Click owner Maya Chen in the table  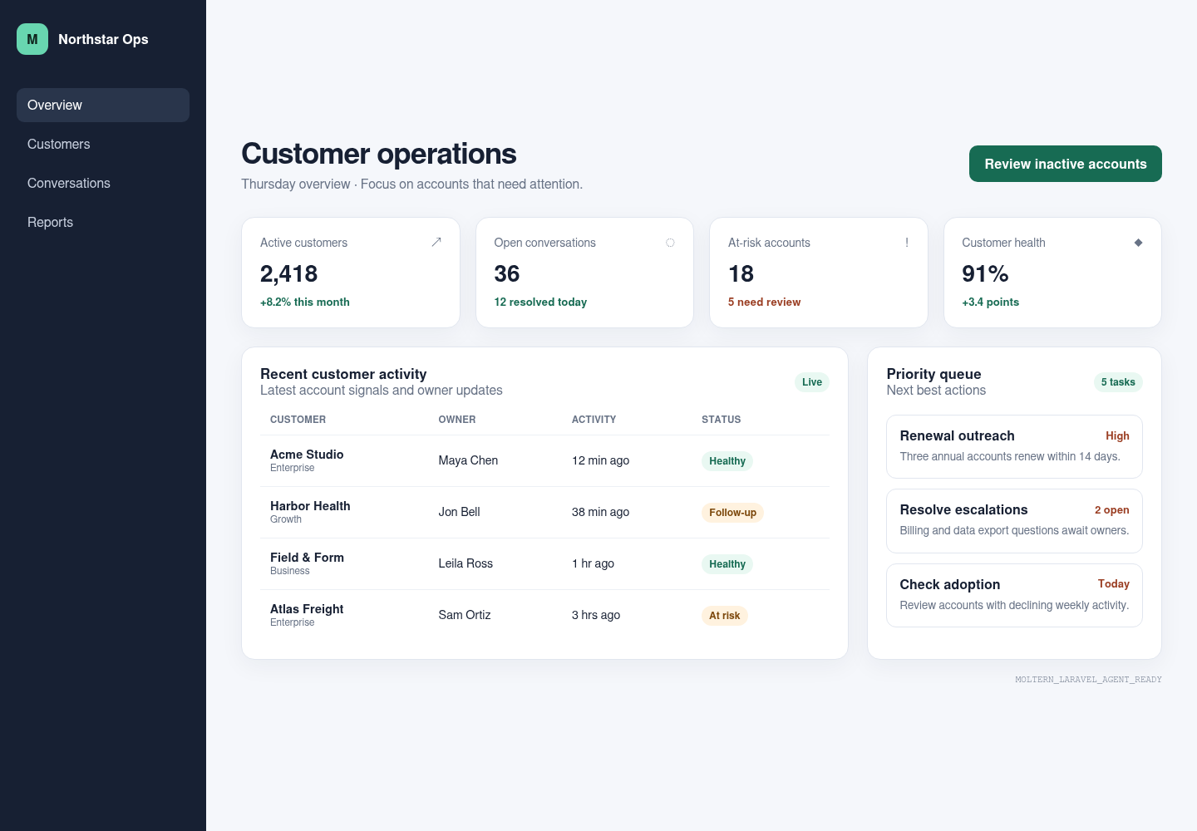click(468, 460)
